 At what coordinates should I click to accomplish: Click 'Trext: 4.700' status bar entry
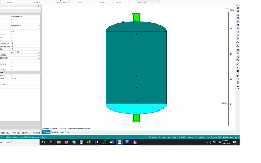(x=216, y=137)
